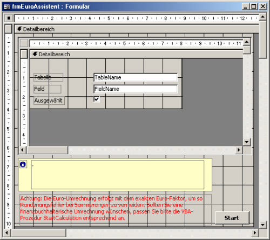Click subform horizontal scrollbar right arrow
Screen dimensions: 270x240
(x=239, y=150)
